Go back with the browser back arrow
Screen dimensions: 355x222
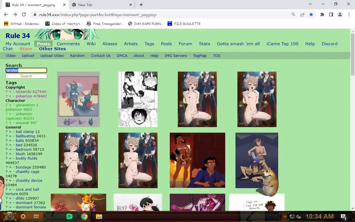pyautogui.click(x=6, y=15)
